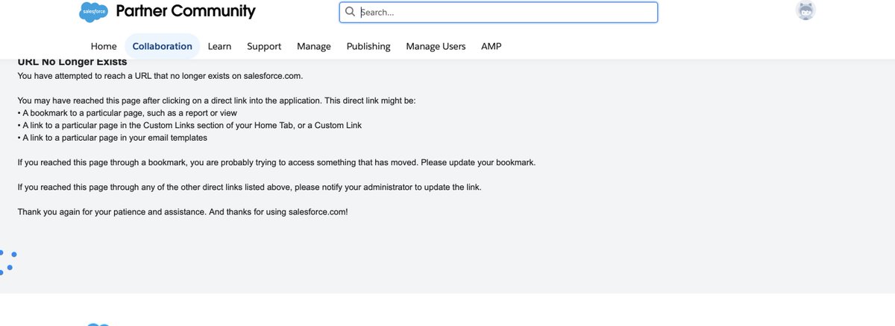Viewport: 895px width, 326px height.
Task: Click the paragraph starting 'You may have reached this page'
Action: (217, 100)
